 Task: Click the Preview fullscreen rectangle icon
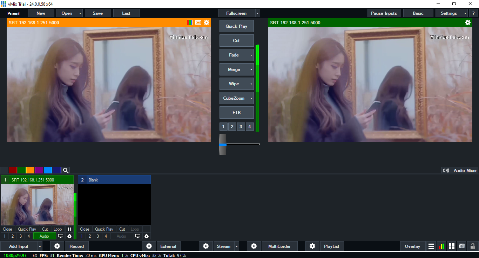click(x=198, y=22)
